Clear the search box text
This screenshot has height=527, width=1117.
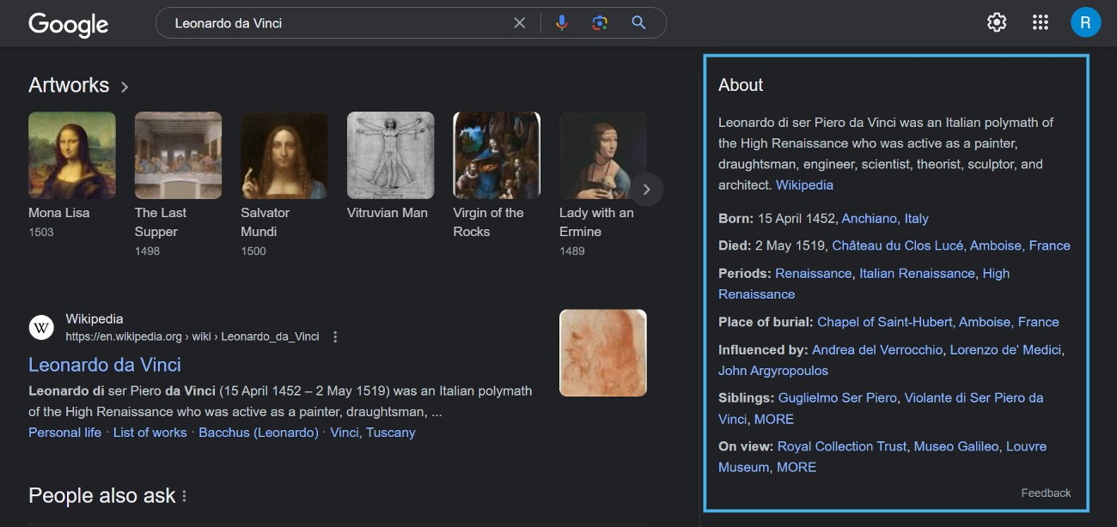pyautogui.click(x=519, y=23)
